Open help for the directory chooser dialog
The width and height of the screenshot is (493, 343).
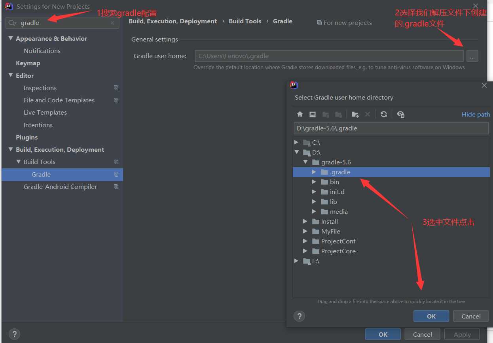point(299,316)
